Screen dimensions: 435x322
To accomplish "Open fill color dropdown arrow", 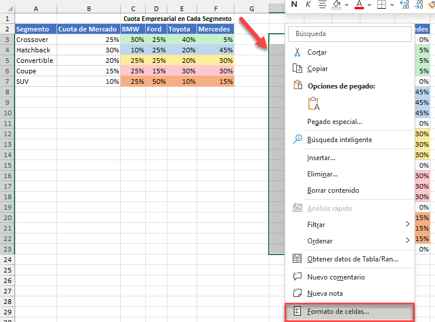I will [347, 5].
